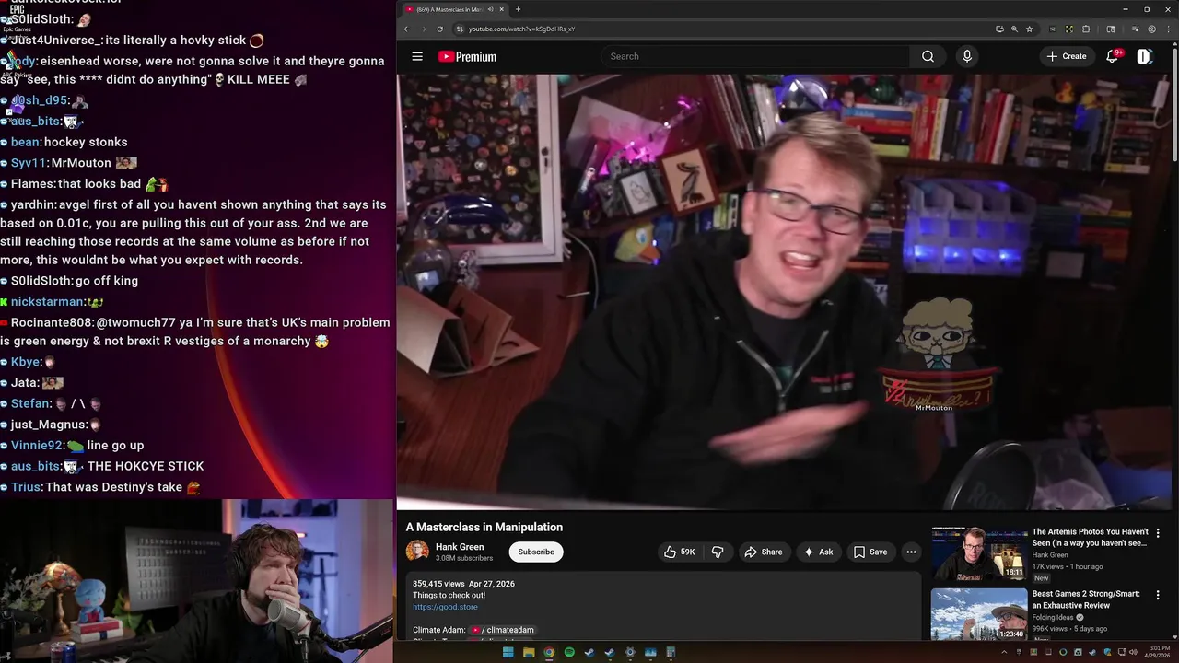The image size is (1179, 663).
Task: Open The Artemis Photos video thumbnail
Action: 979,552
